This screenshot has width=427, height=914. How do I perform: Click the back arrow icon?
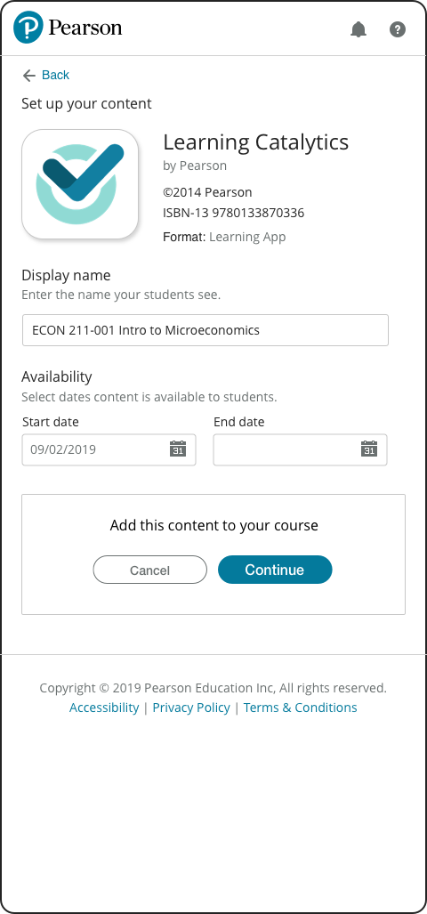28,75
